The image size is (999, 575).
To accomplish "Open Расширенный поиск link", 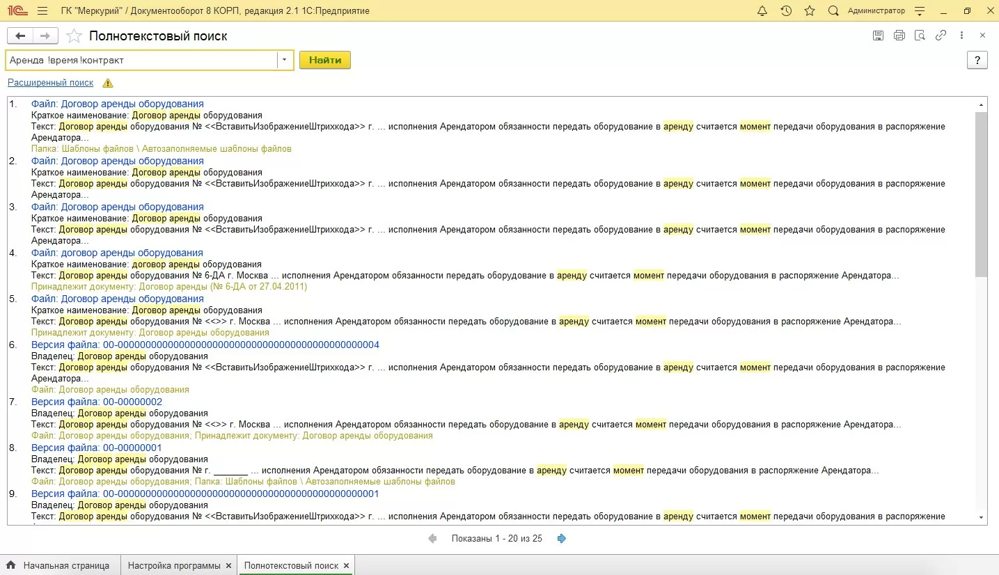I will 50,83.
